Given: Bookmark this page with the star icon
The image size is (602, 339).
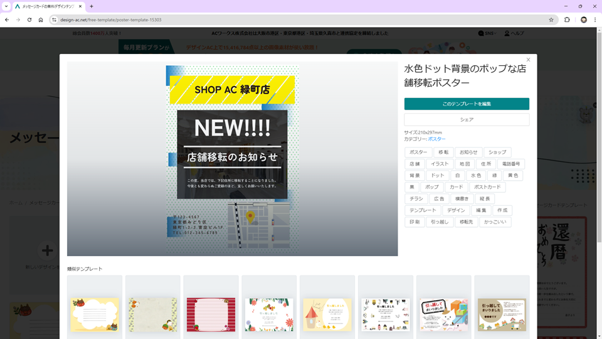Looking at the screenshot, I should [x=551, y=19].
